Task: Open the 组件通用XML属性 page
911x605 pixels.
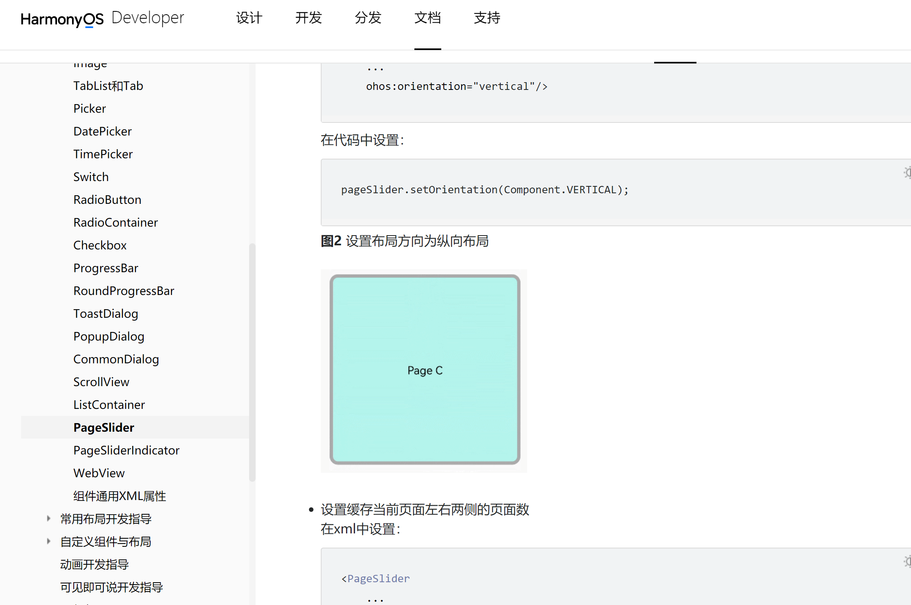Action: 120,496
